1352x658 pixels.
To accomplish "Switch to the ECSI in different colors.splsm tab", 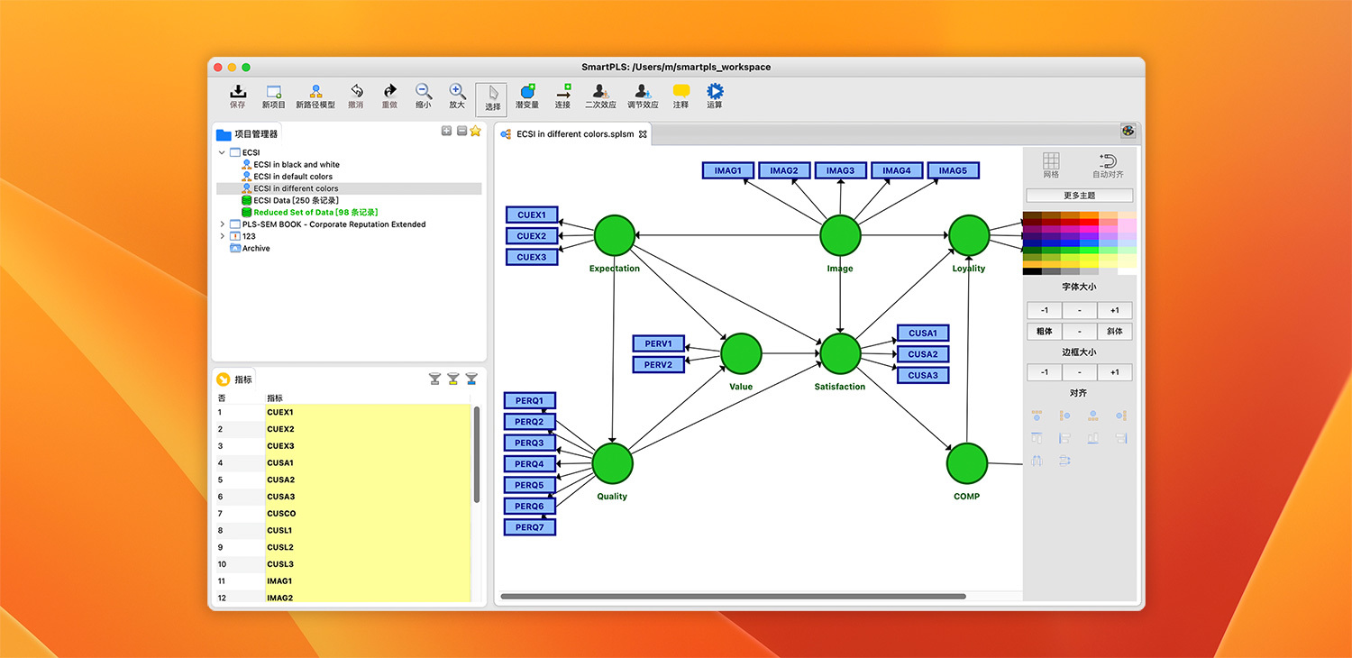I will (573, 133).
